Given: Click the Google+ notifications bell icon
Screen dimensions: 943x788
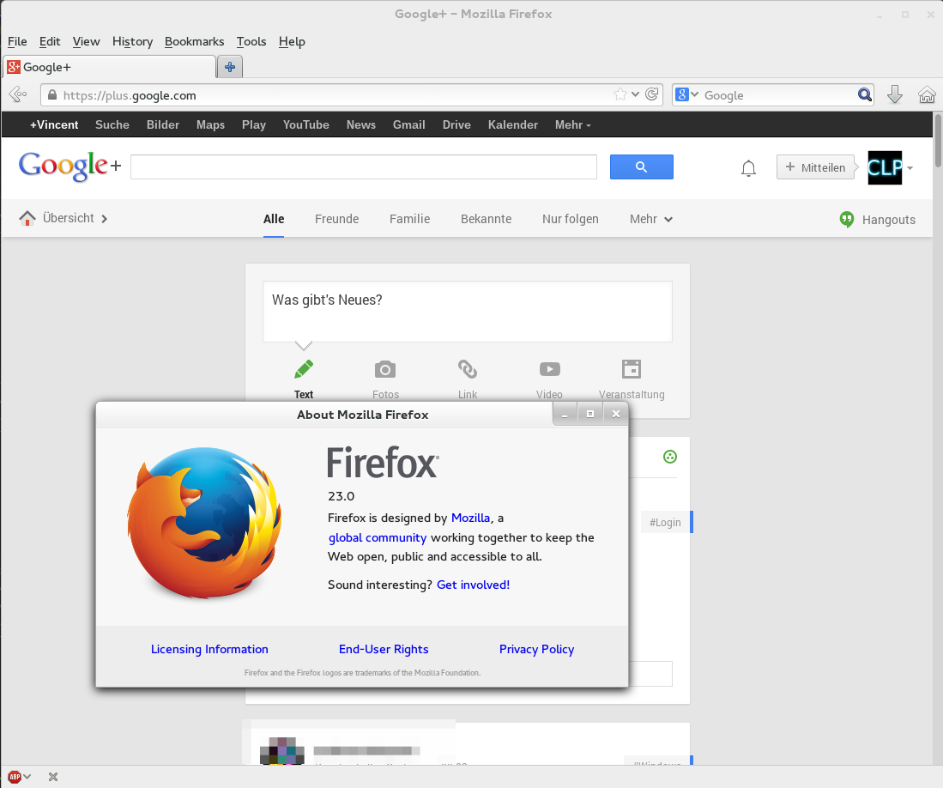Looking at the screenshot, I should pos(748,168).
